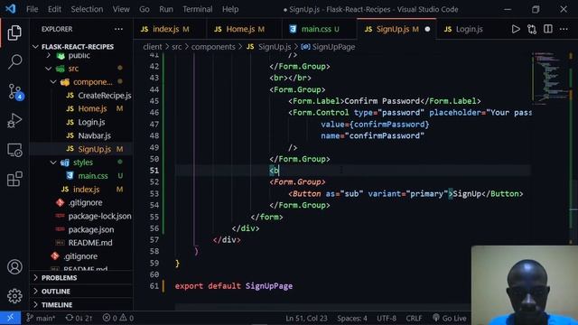Open the Help menu
This screenshot has width=578, height=325.
[230, 9]
